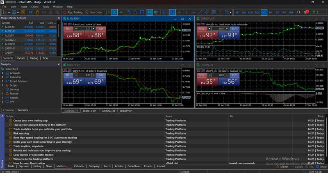Open the Signals icon in Navigator
The width and height of the screenshot is (328, 173).
click(x=7, y=98)
